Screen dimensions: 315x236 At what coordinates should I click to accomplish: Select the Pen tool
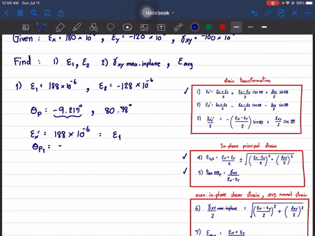click(42, 28)
